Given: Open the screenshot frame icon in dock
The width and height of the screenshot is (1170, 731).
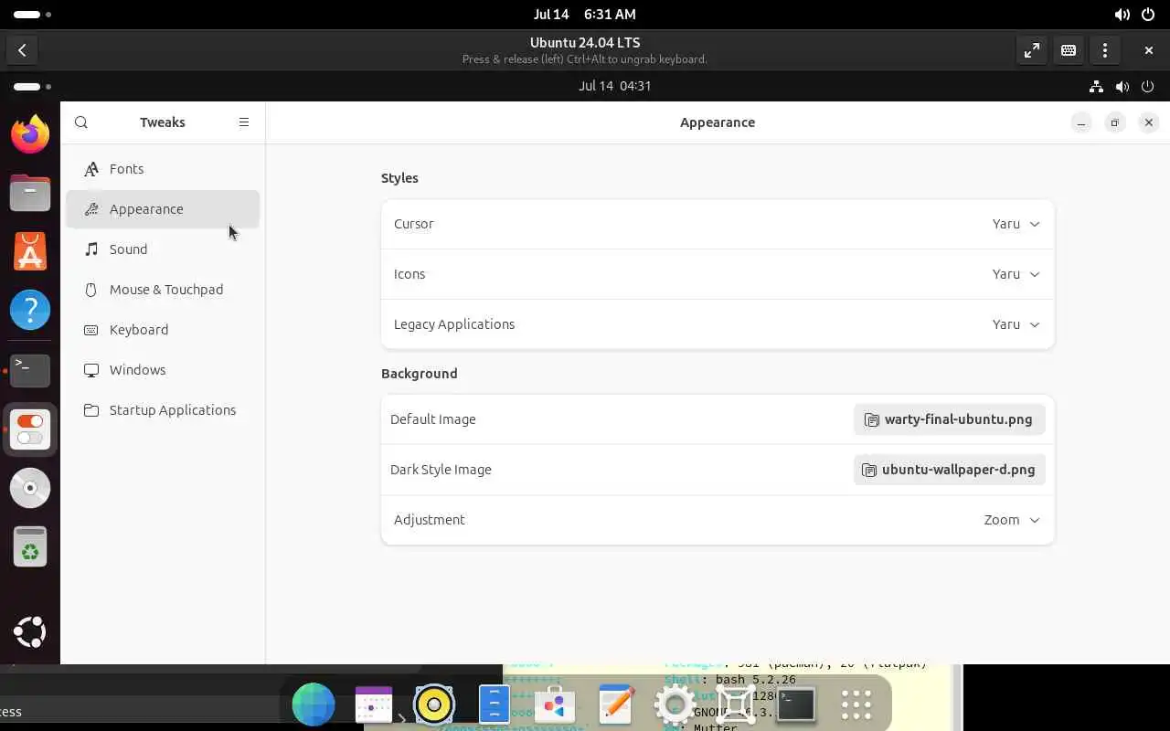Looking at the screenshot, I should [736, 705].
